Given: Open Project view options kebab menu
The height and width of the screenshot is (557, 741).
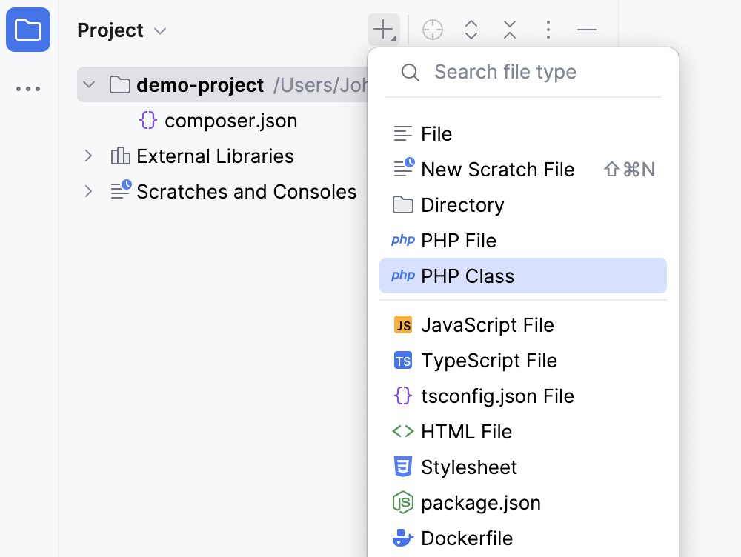Looking at the screenshot, I should point(548,30).
